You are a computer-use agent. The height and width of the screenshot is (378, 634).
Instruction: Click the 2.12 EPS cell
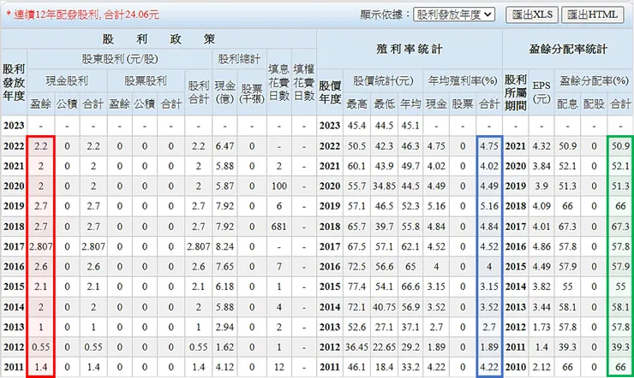[x=541, y=368]
